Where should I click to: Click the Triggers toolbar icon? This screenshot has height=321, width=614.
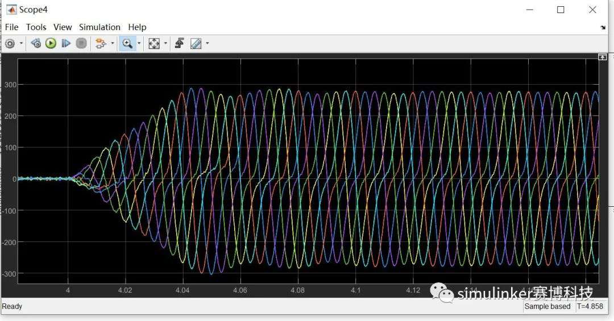pyautogui.click(x=179, y=43)
